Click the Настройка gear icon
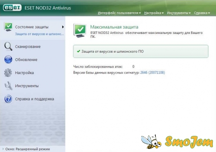Image resolution: width=216 pixels, height=152 pixels. click(x=8, y=72)
